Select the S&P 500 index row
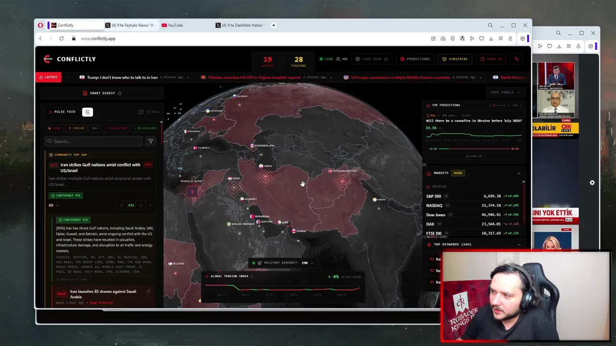The width and height of the screenshot is (616, 346). pos(473,196)
